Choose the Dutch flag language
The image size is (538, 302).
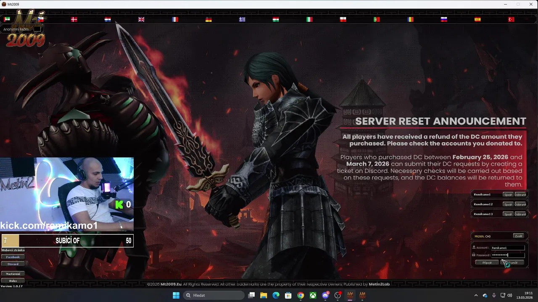click(108, 19)
